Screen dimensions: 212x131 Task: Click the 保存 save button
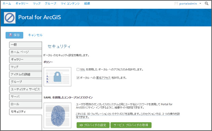click(14, 35)
